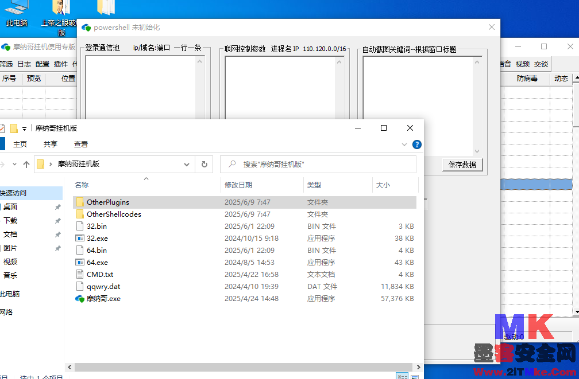Open the 交谈 tab in the background window
The height and width of the screenshot is (379, 579).
541,64
